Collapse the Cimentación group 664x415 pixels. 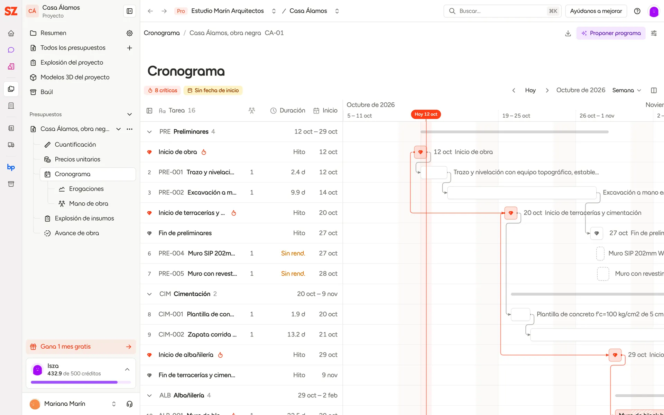[x=149, y=294]
